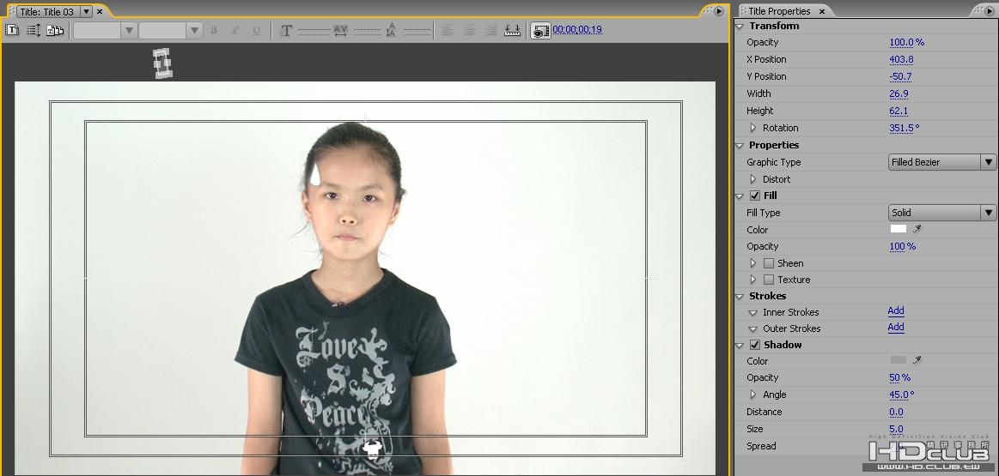Click Shadow Opacity value 50 %
Image resolution: width=999 pixels, height=476 pixels.
899,378
